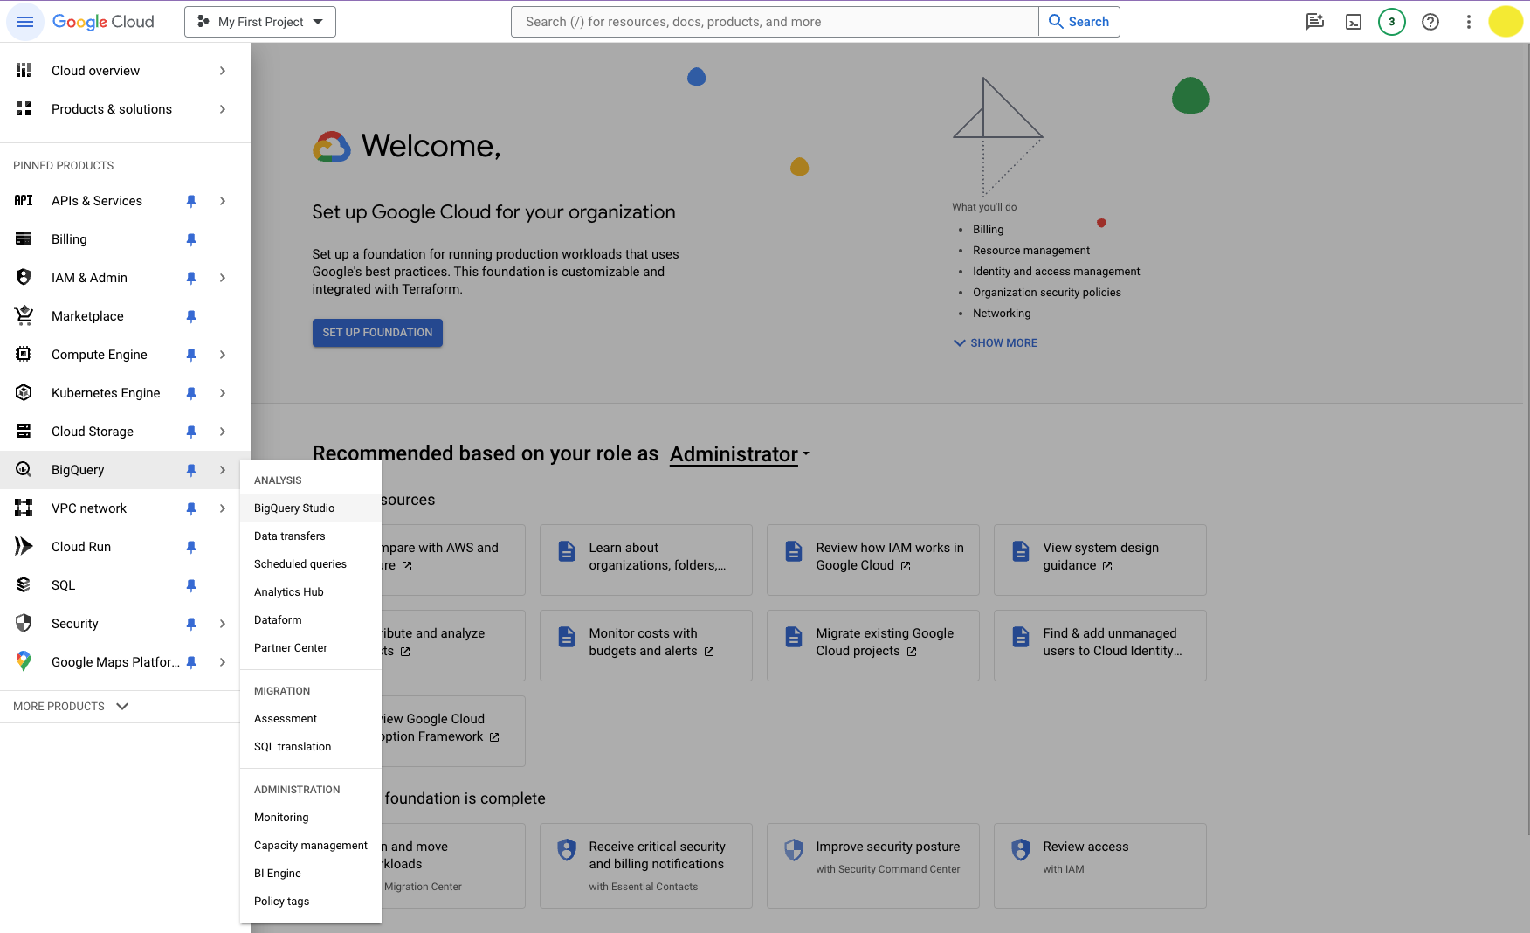Click the send feedback icon
The width and height of the screenshot is (1530, 933).
click(1315, 21)
